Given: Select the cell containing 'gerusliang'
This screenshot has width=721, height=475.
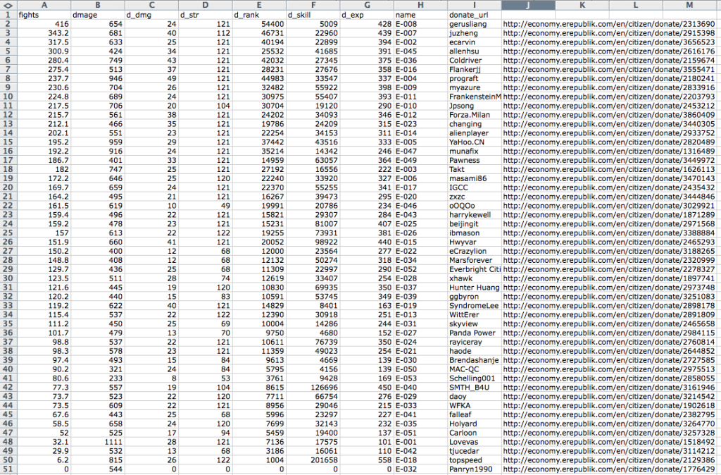Looking at the screenshot, I should click(474, 23).
